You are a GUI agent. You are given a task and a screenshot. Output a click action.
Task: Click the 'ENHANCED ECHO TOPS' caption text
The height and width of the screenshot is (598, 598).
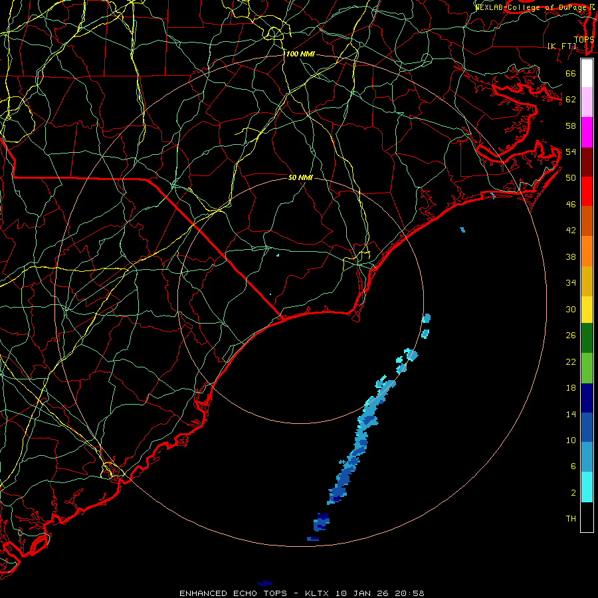point(233,593)
